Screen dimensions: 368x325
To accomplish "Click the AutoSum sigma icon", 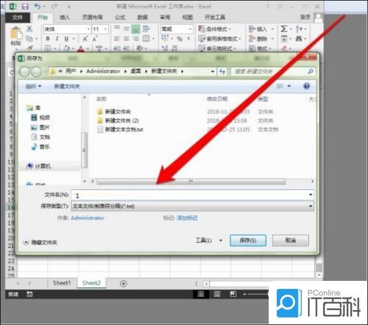I will (284, 29).
